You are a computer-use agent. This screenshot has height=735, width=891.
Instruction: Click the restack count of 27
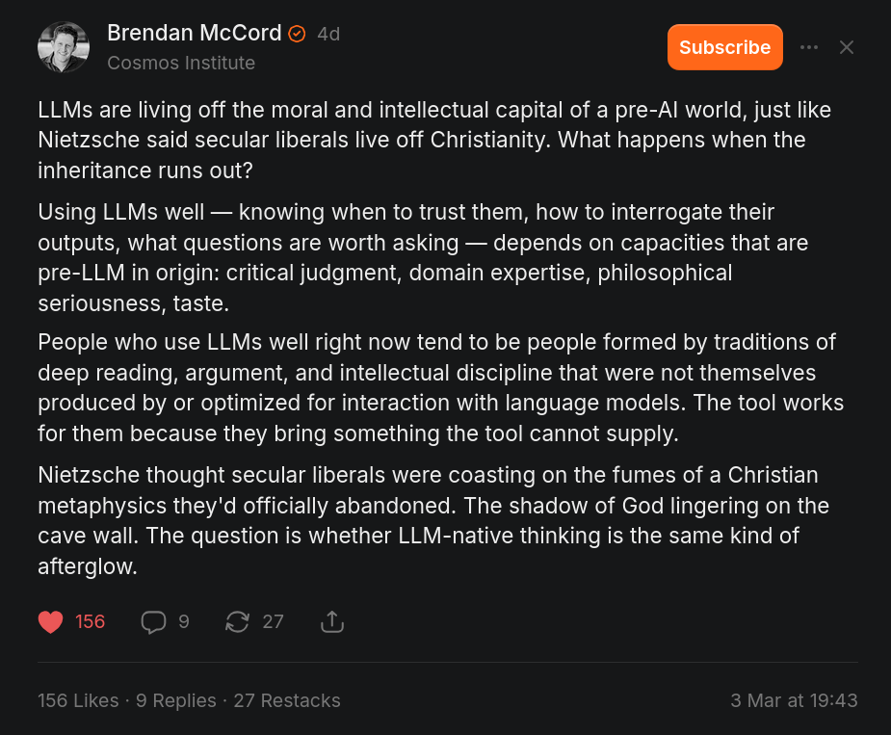(274, 622)
